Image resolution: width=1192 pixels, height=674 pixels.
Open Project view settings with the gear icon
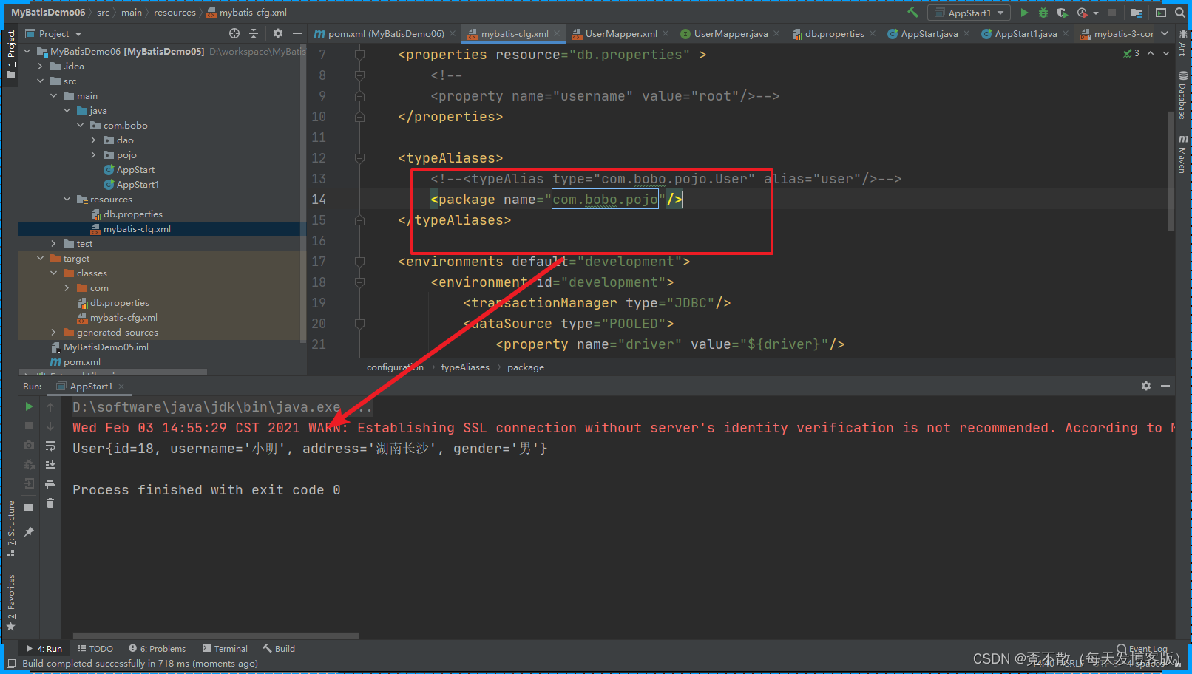point(277,33)
